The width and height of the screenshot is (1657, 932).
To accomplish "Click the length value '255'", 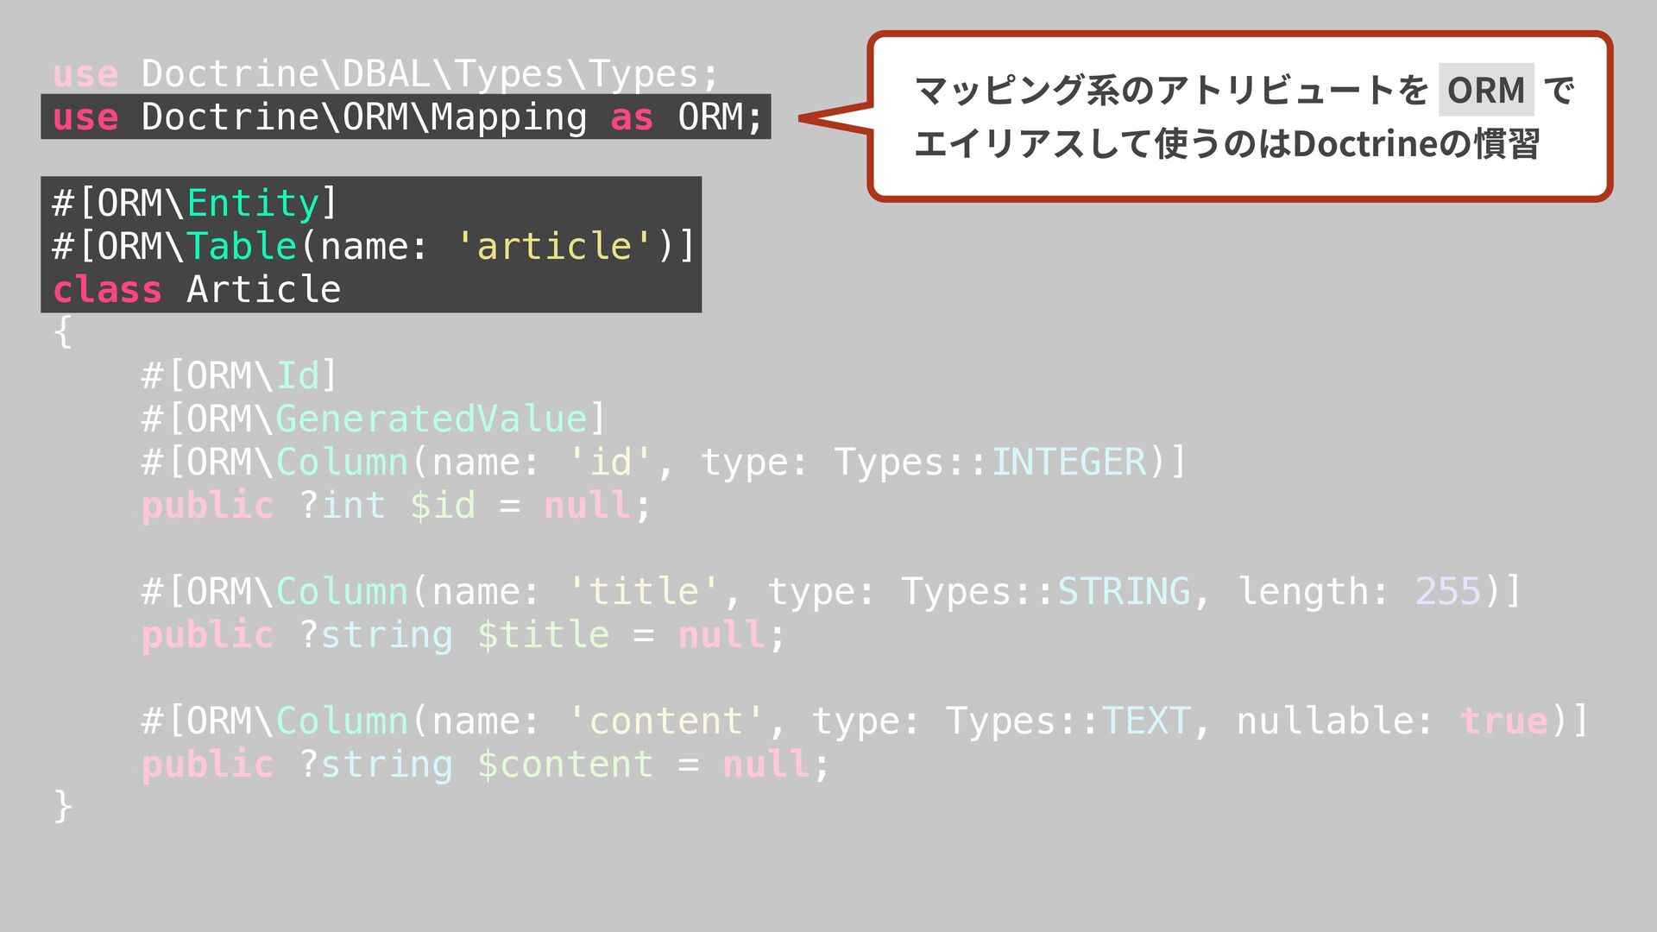I will pos(1447,592).
